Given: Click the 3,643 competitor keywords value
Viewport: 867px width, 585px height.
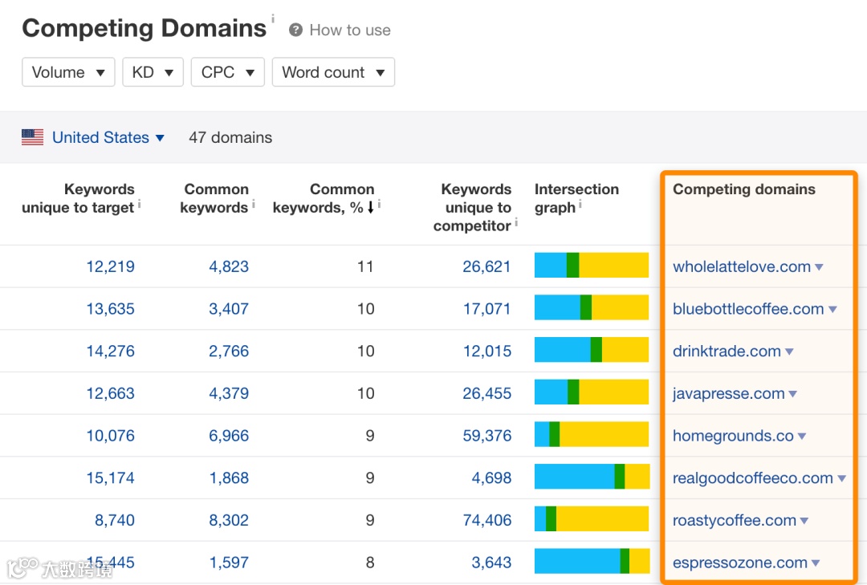Looking at the screenshot, I should 491,563.
